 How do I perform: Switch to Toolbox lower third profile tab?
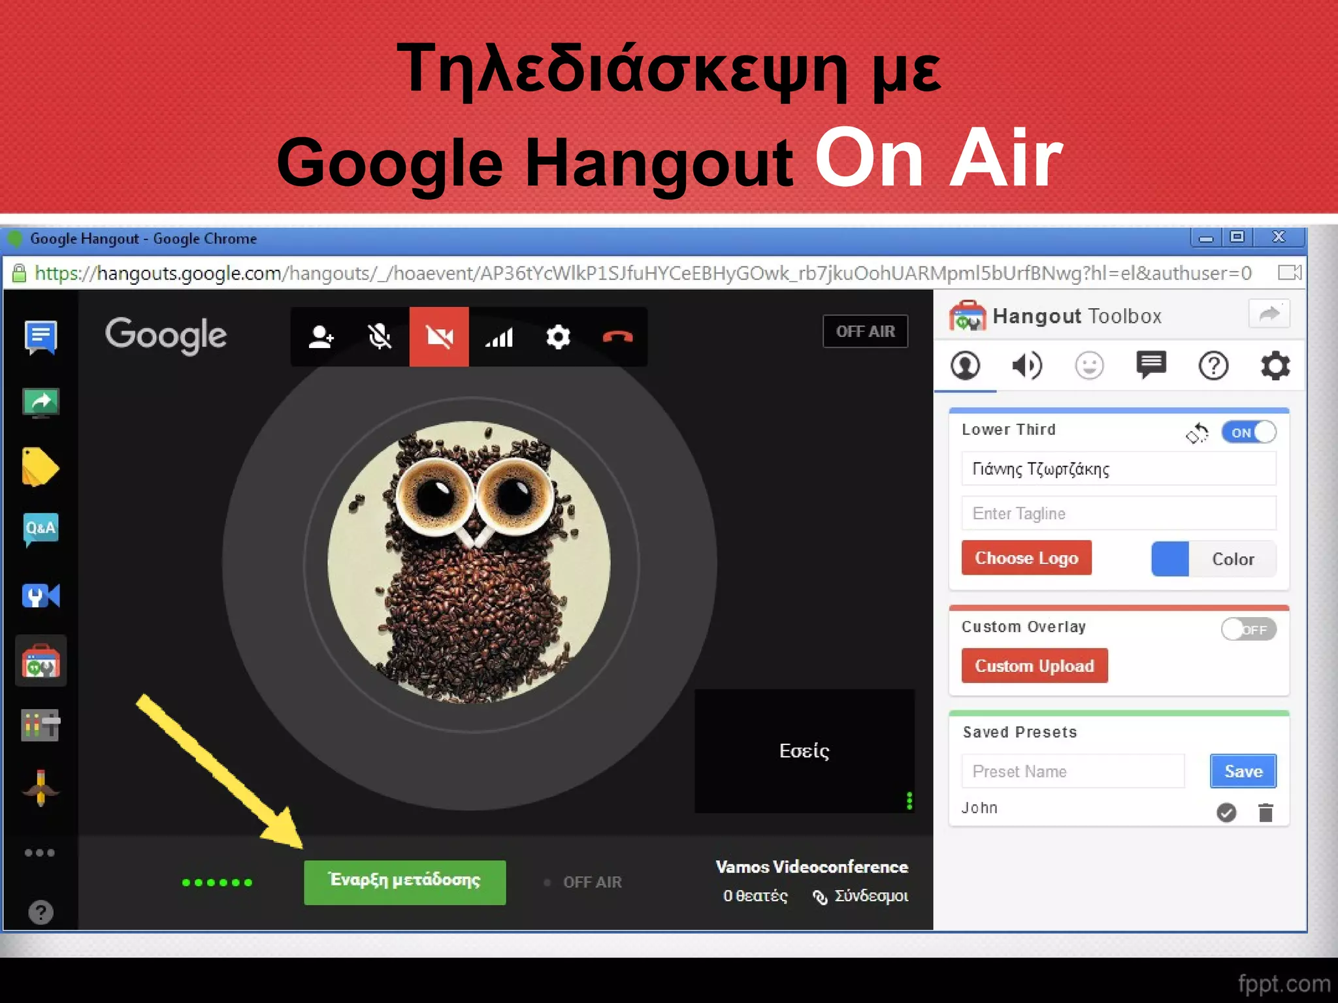click(965, 366)
